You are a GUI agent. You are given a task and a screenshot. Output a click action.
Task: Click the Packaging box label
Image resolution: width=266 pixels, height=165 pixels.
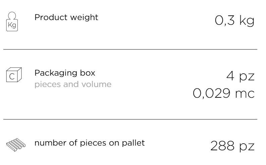pos(65,73)
